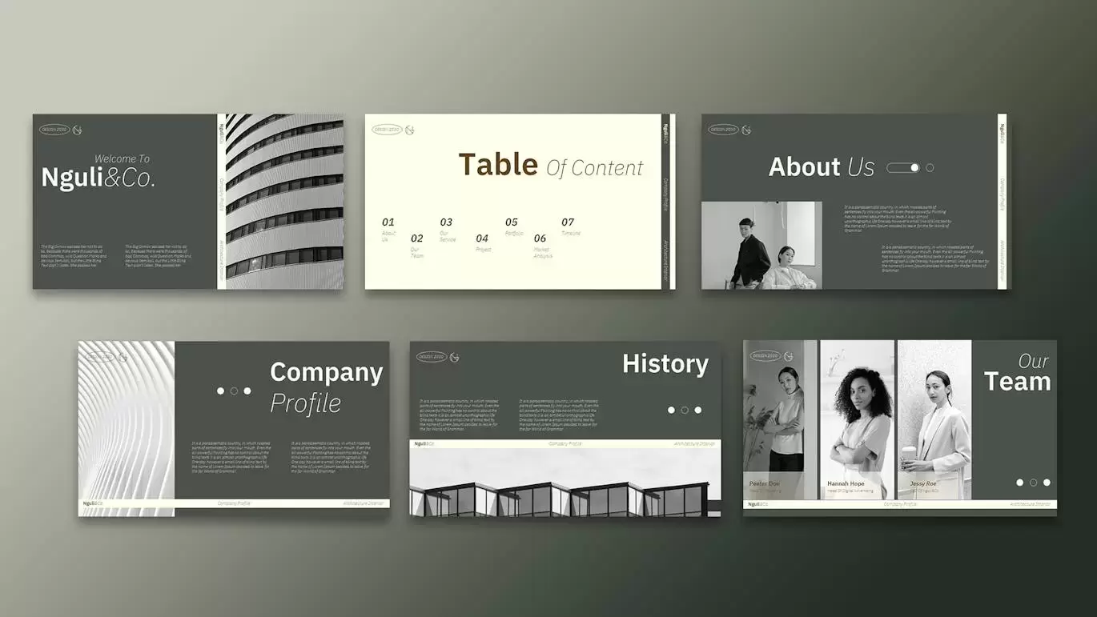The width and height of the screenshot is (1097, 617).
Task: Click contents entry '05 Portfolio'
Action: pyautogui.click(x=513, y=226)
